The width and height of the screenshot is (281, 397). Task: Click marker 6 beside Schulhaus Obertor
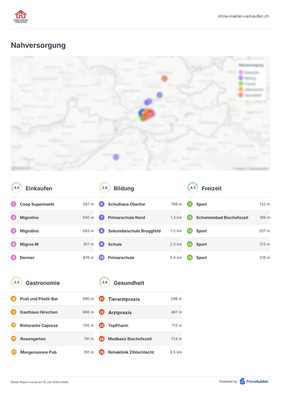point(102,204)
